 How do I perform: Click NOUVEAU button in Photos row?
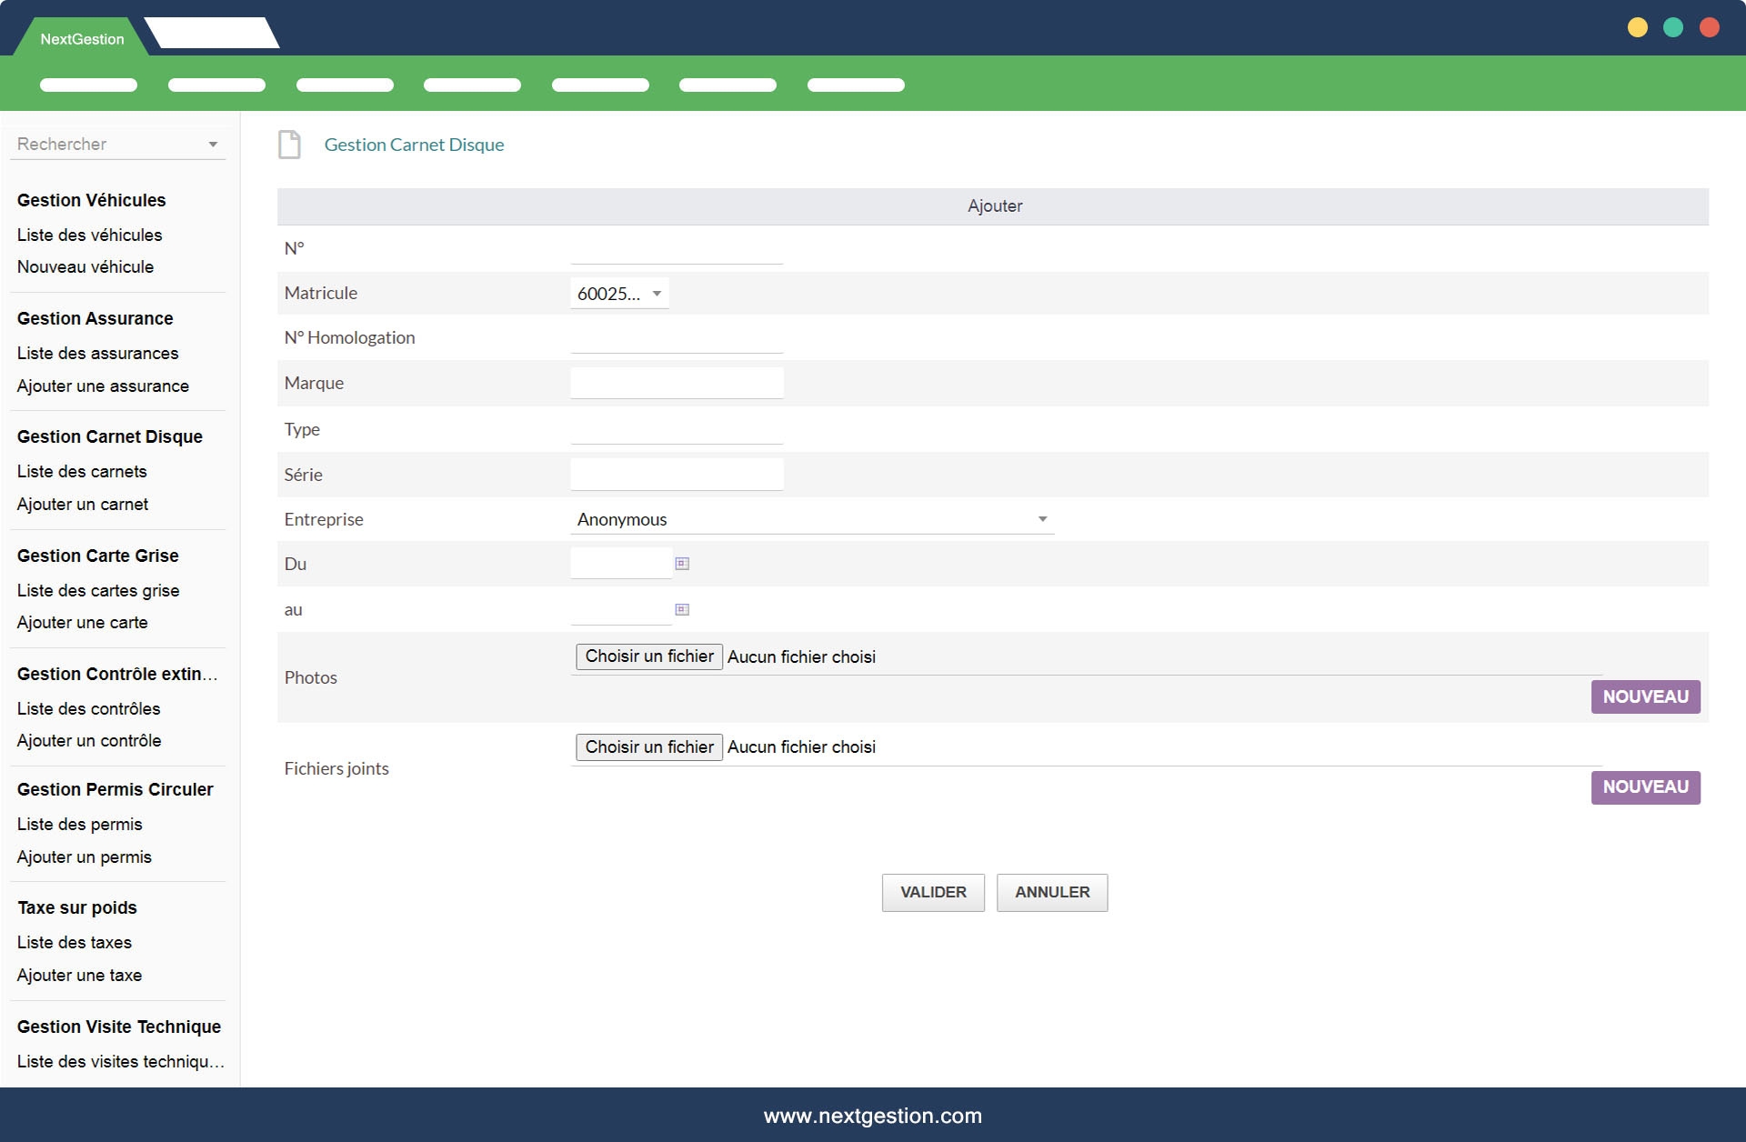click(x=1645, y=696)
